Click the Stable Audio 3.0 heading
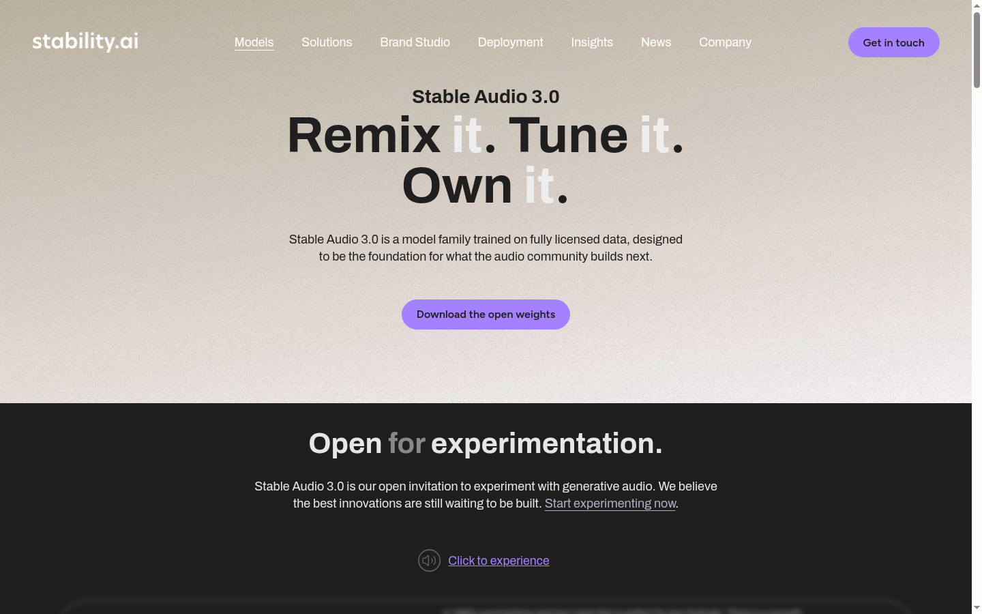The height and width of the screenshot is (614, 982). [486, 97]
